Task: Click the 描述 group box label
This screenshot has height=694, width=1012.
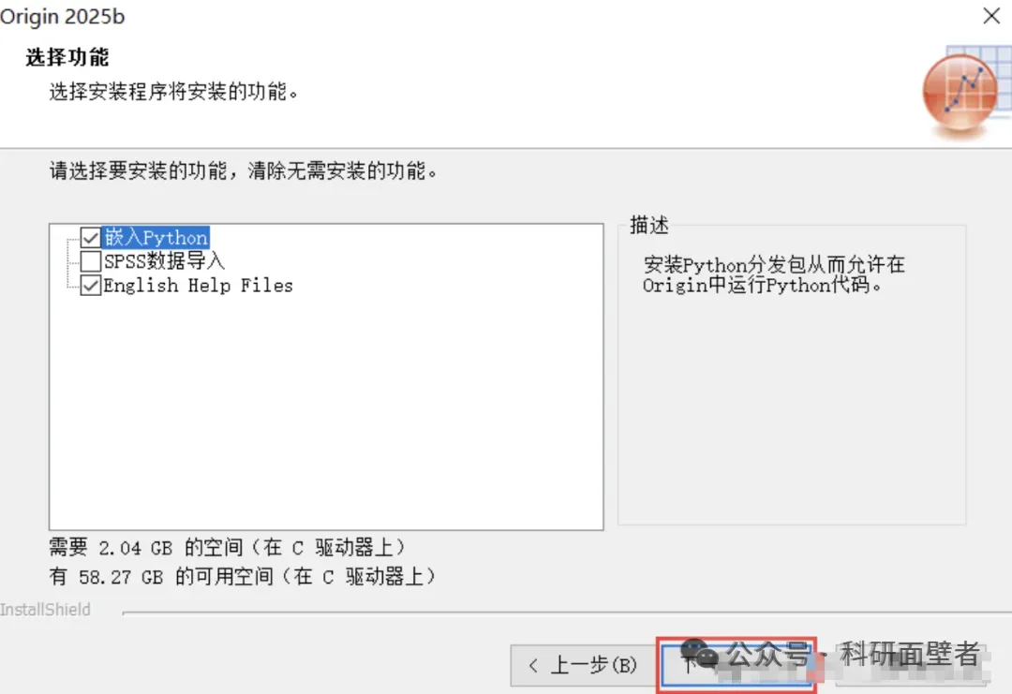Action: 648,225
